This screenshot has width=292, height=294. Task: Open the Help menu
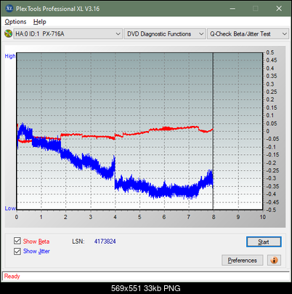40,22
